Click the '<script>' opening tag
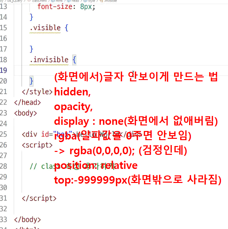Image resolution: width=228 pixels, height=229 pixels. tap(37, 145)
